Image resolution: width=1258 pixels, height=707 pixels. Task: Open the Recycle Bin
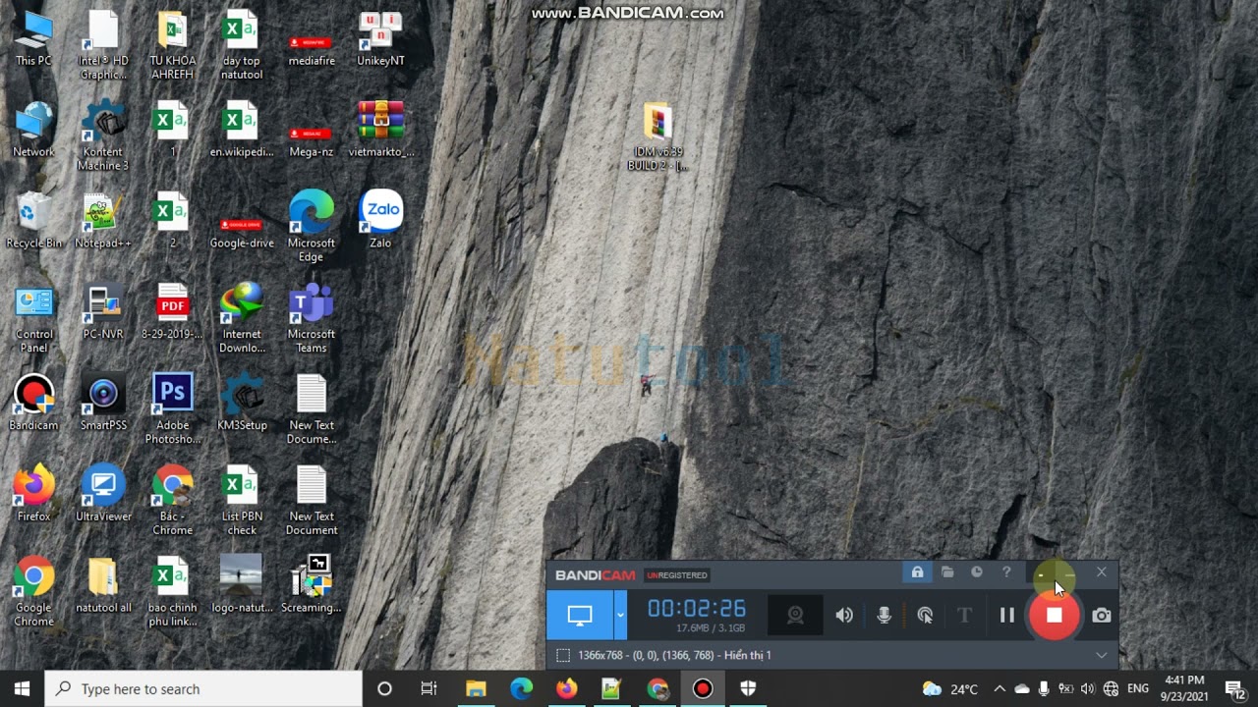click(33, 221)
